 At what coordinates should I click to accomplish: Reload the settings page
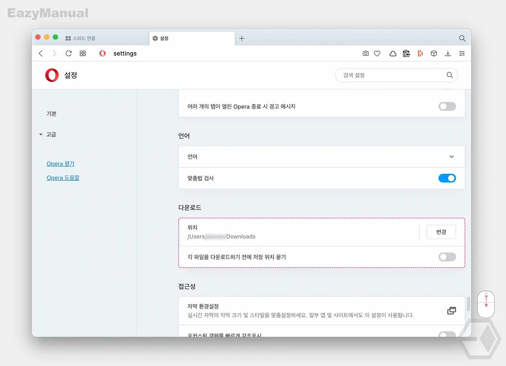pos(69,54)
